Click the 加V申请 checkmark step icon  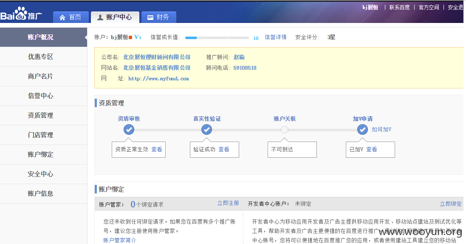362,129
